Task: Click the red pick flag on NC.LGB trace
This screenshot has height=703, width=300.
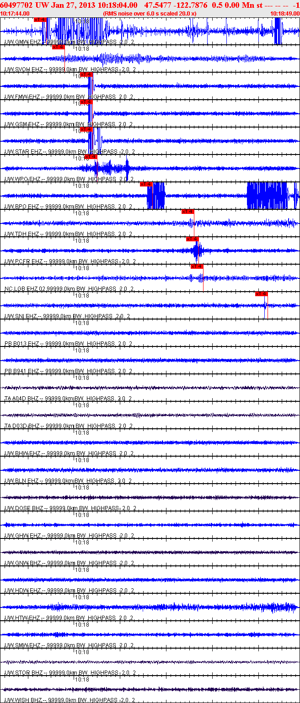Action: [197, 266]
